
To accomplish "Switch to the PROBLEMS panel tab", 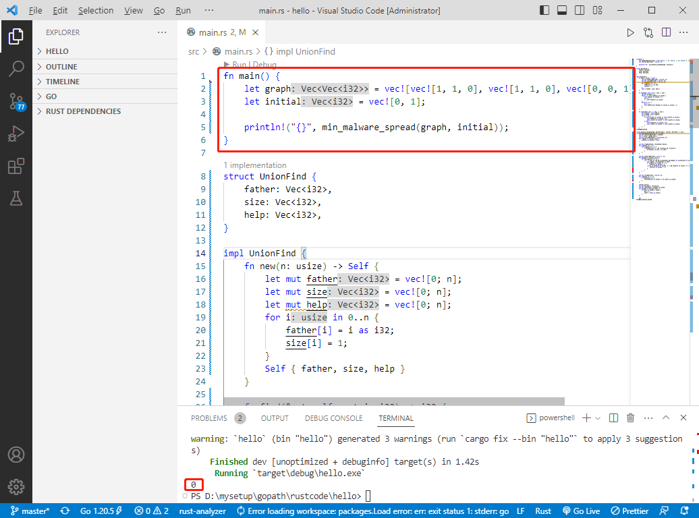I will tap(218, 418).
